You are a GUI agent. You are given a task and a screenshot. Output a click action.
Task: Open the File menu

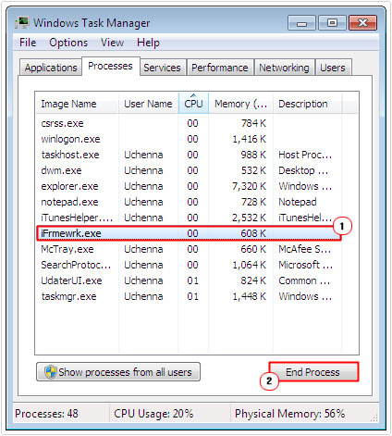click(28, 43)
